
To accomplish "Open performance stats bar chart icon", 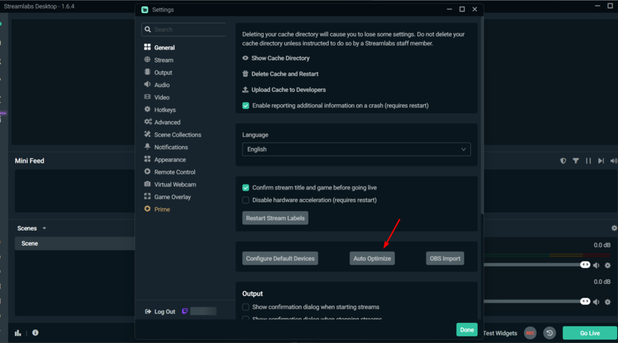I will [18, 333].
